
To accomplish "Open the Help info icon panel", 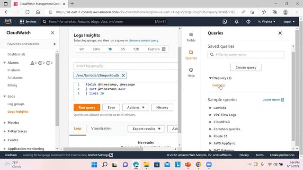I will pos(191,72).
